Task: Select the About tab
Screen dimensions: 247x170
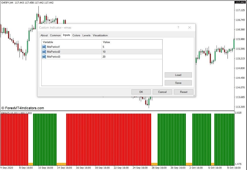Action: click(44, 35)
